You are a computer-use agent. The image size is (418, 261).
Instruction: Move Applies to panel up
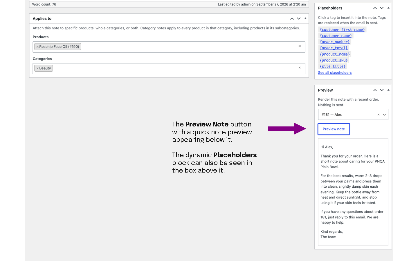(292, 19)
